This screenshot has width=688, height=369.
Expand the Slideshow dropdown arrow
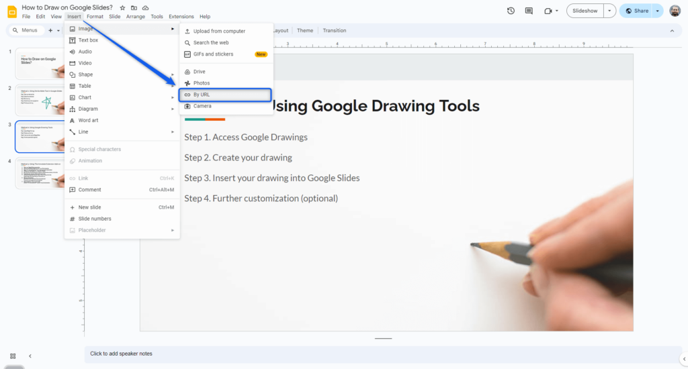(609, 11)
